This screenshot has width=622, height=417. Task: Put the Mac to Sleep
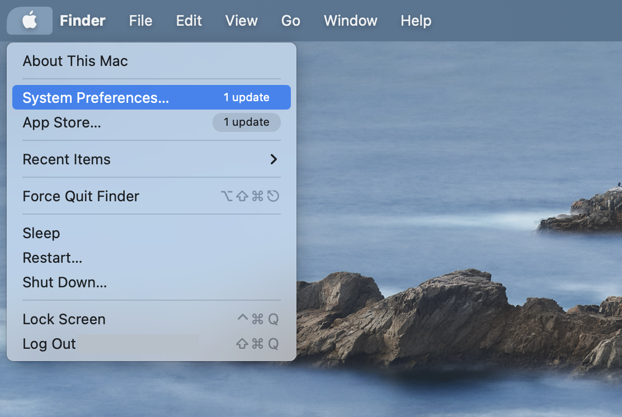point(152,233)
